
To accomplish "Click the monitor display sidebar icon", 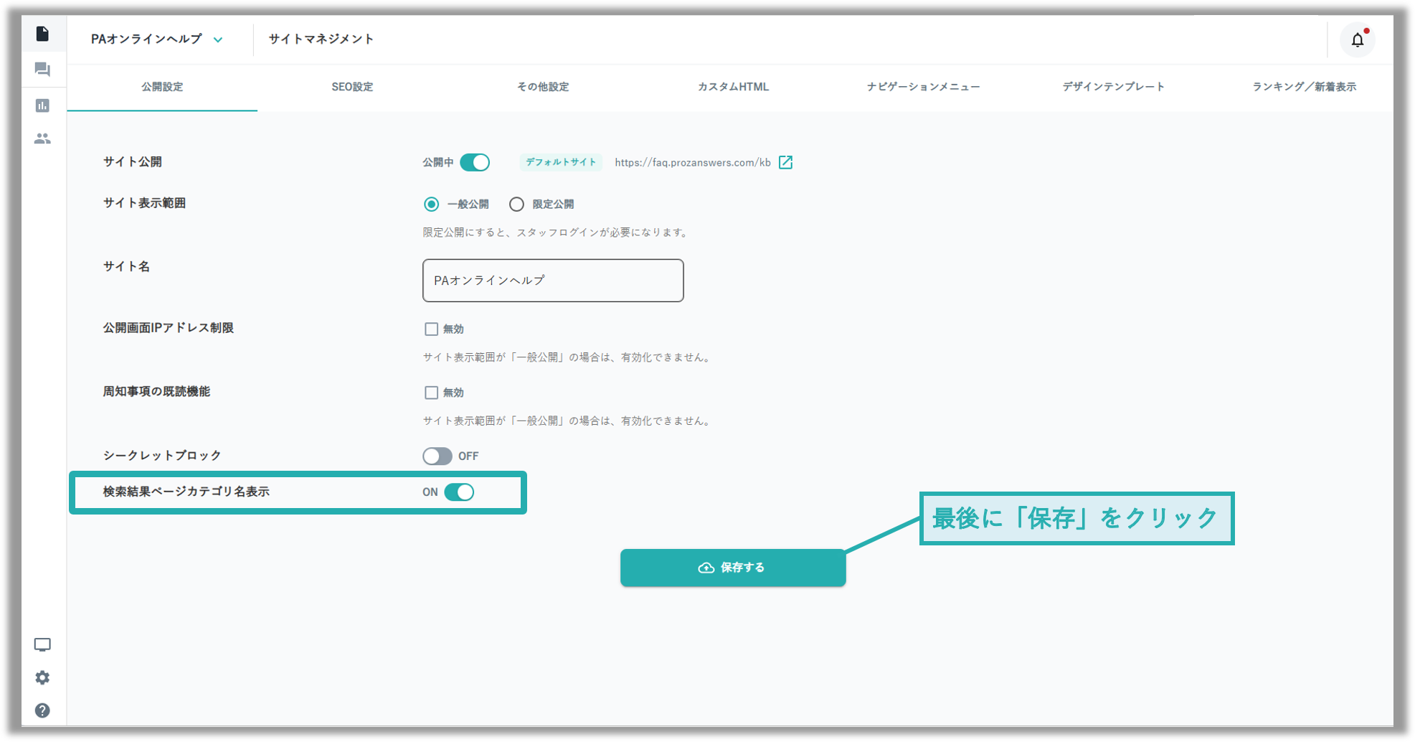I will pos(43,644).
